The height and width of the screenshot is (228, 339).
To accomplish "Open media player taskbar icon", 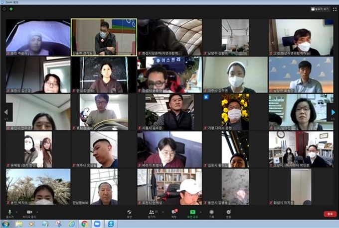I will [x=31, y=224].
